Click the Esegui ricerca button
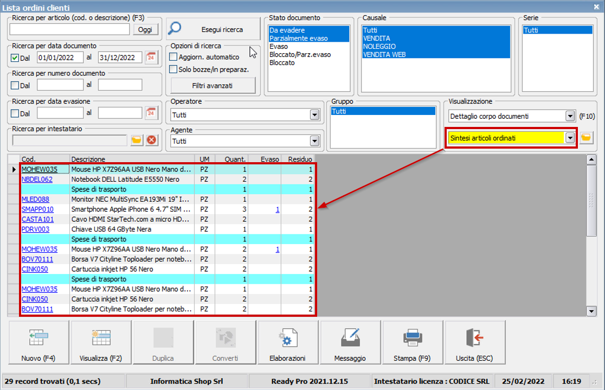The width and height of the screenshot is (605, 390). click(213, 29)
